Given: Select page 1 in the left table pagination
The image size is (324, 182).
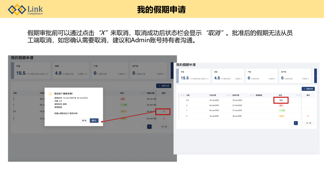Looking at the screenshot, I should pos(149,126).
